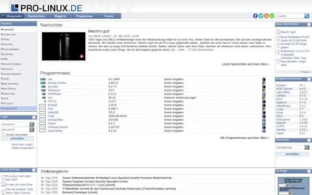Switch to the Programme tab
The width and height of the screenshot is (312, 195).
coord(84,16)
